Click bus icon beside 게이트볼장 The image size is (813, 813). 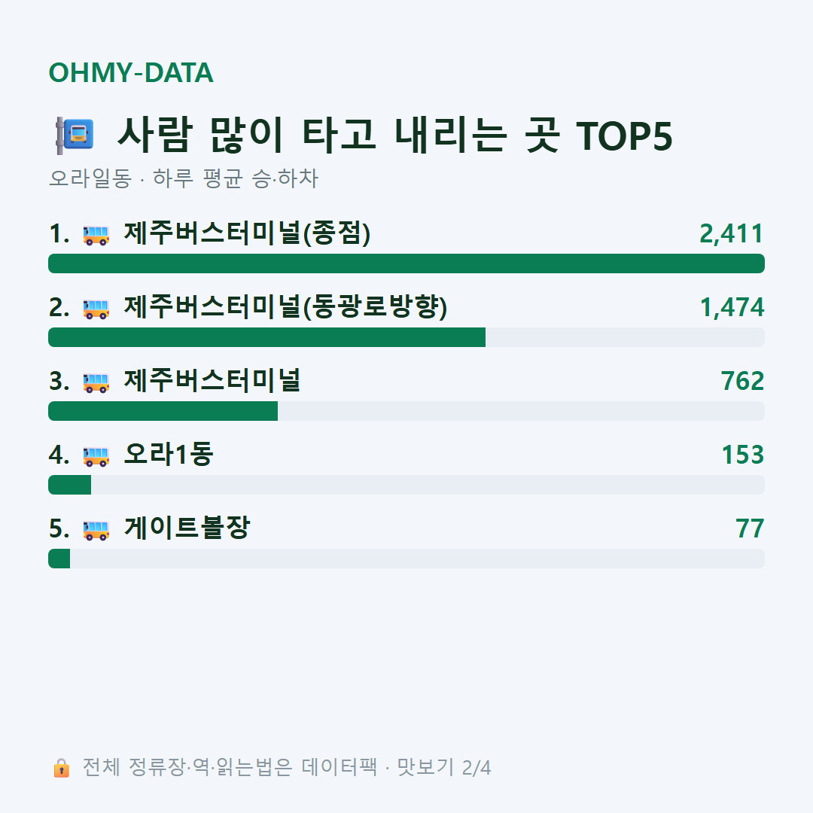[x=96, y=529]
